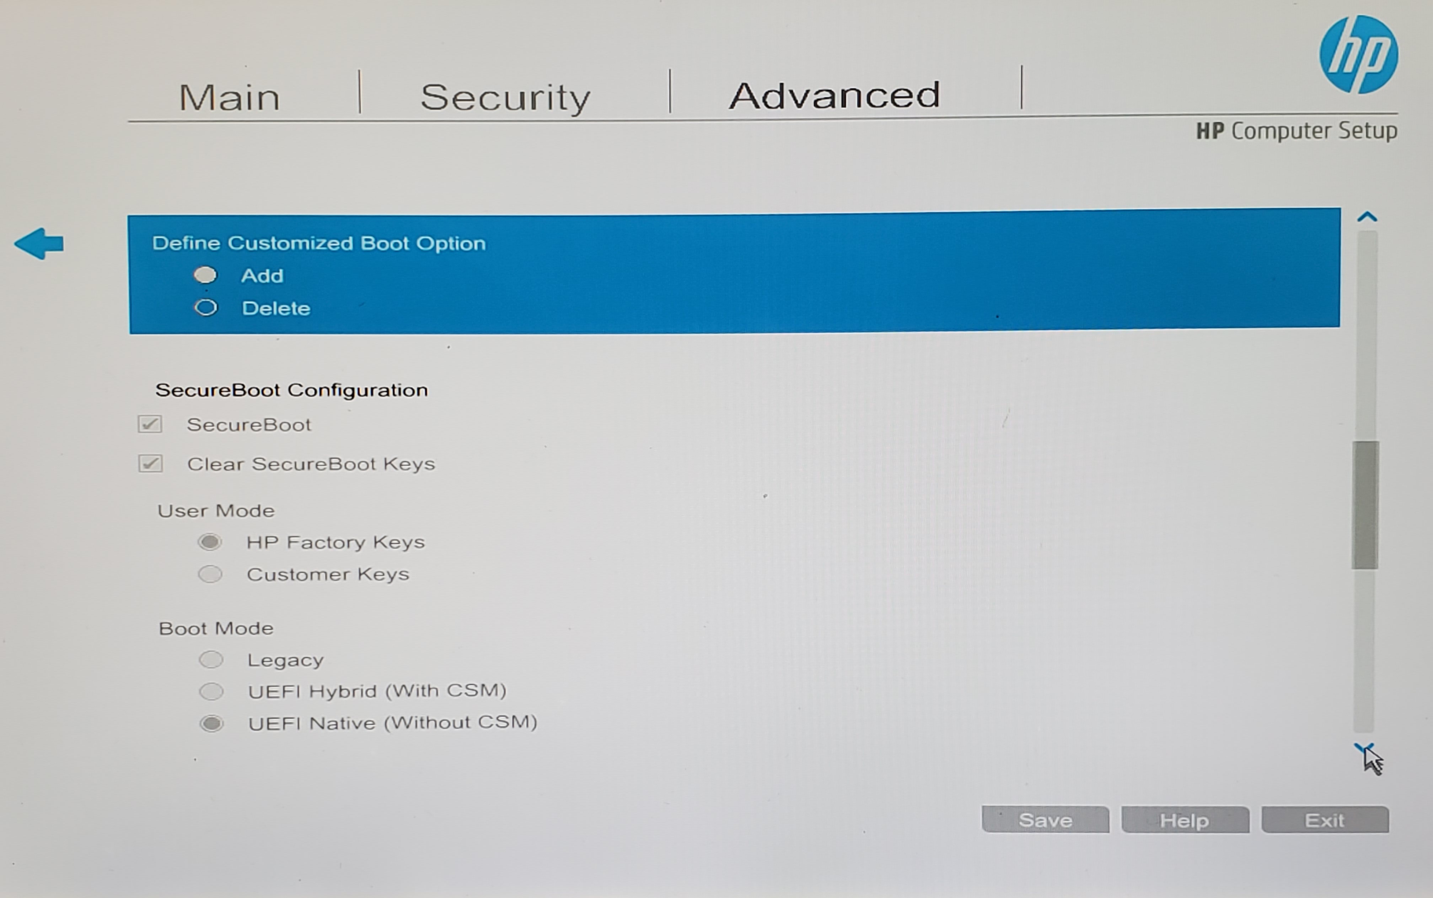The height and width of the screenshot is (898, 1433).
Task: Click the Help button
Action: coord(1185,820)
